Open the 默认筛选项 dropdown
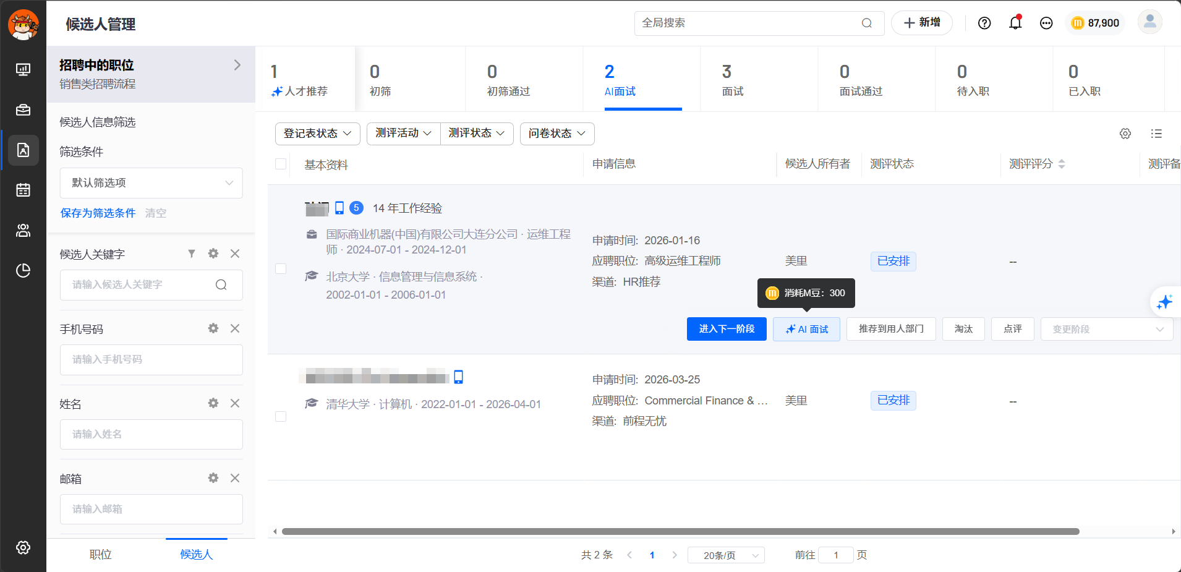 151,183
